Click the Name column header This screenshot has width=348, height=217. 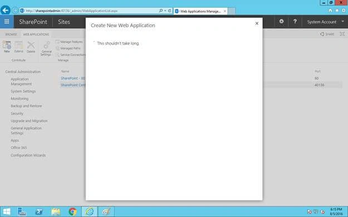point(65,71)
